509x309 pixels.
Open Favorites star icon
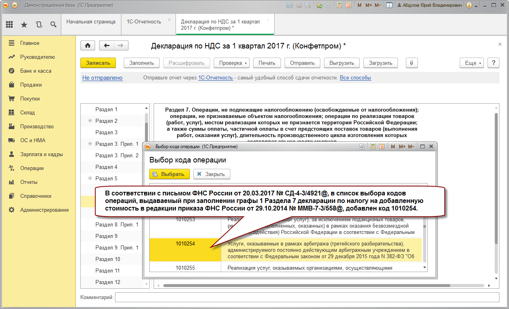pos(24,25)
